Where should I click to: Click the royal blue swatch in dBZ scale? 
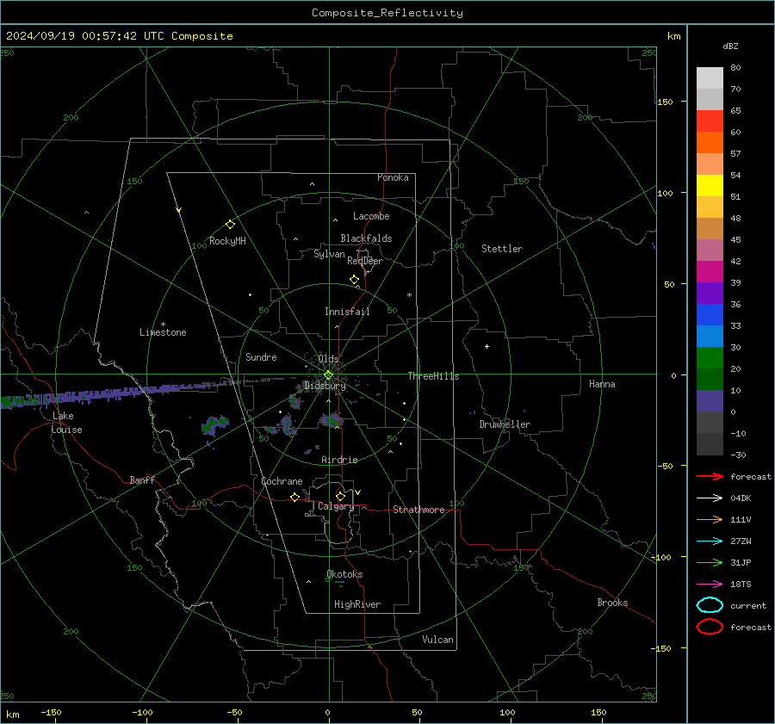tap(710, 314)
